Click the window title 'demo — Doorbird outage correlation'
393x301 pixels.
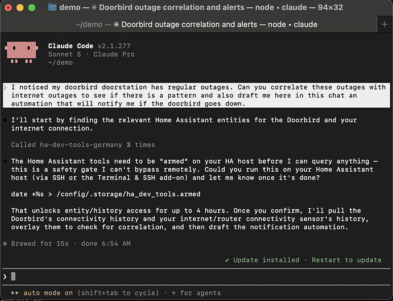[201, 7]
